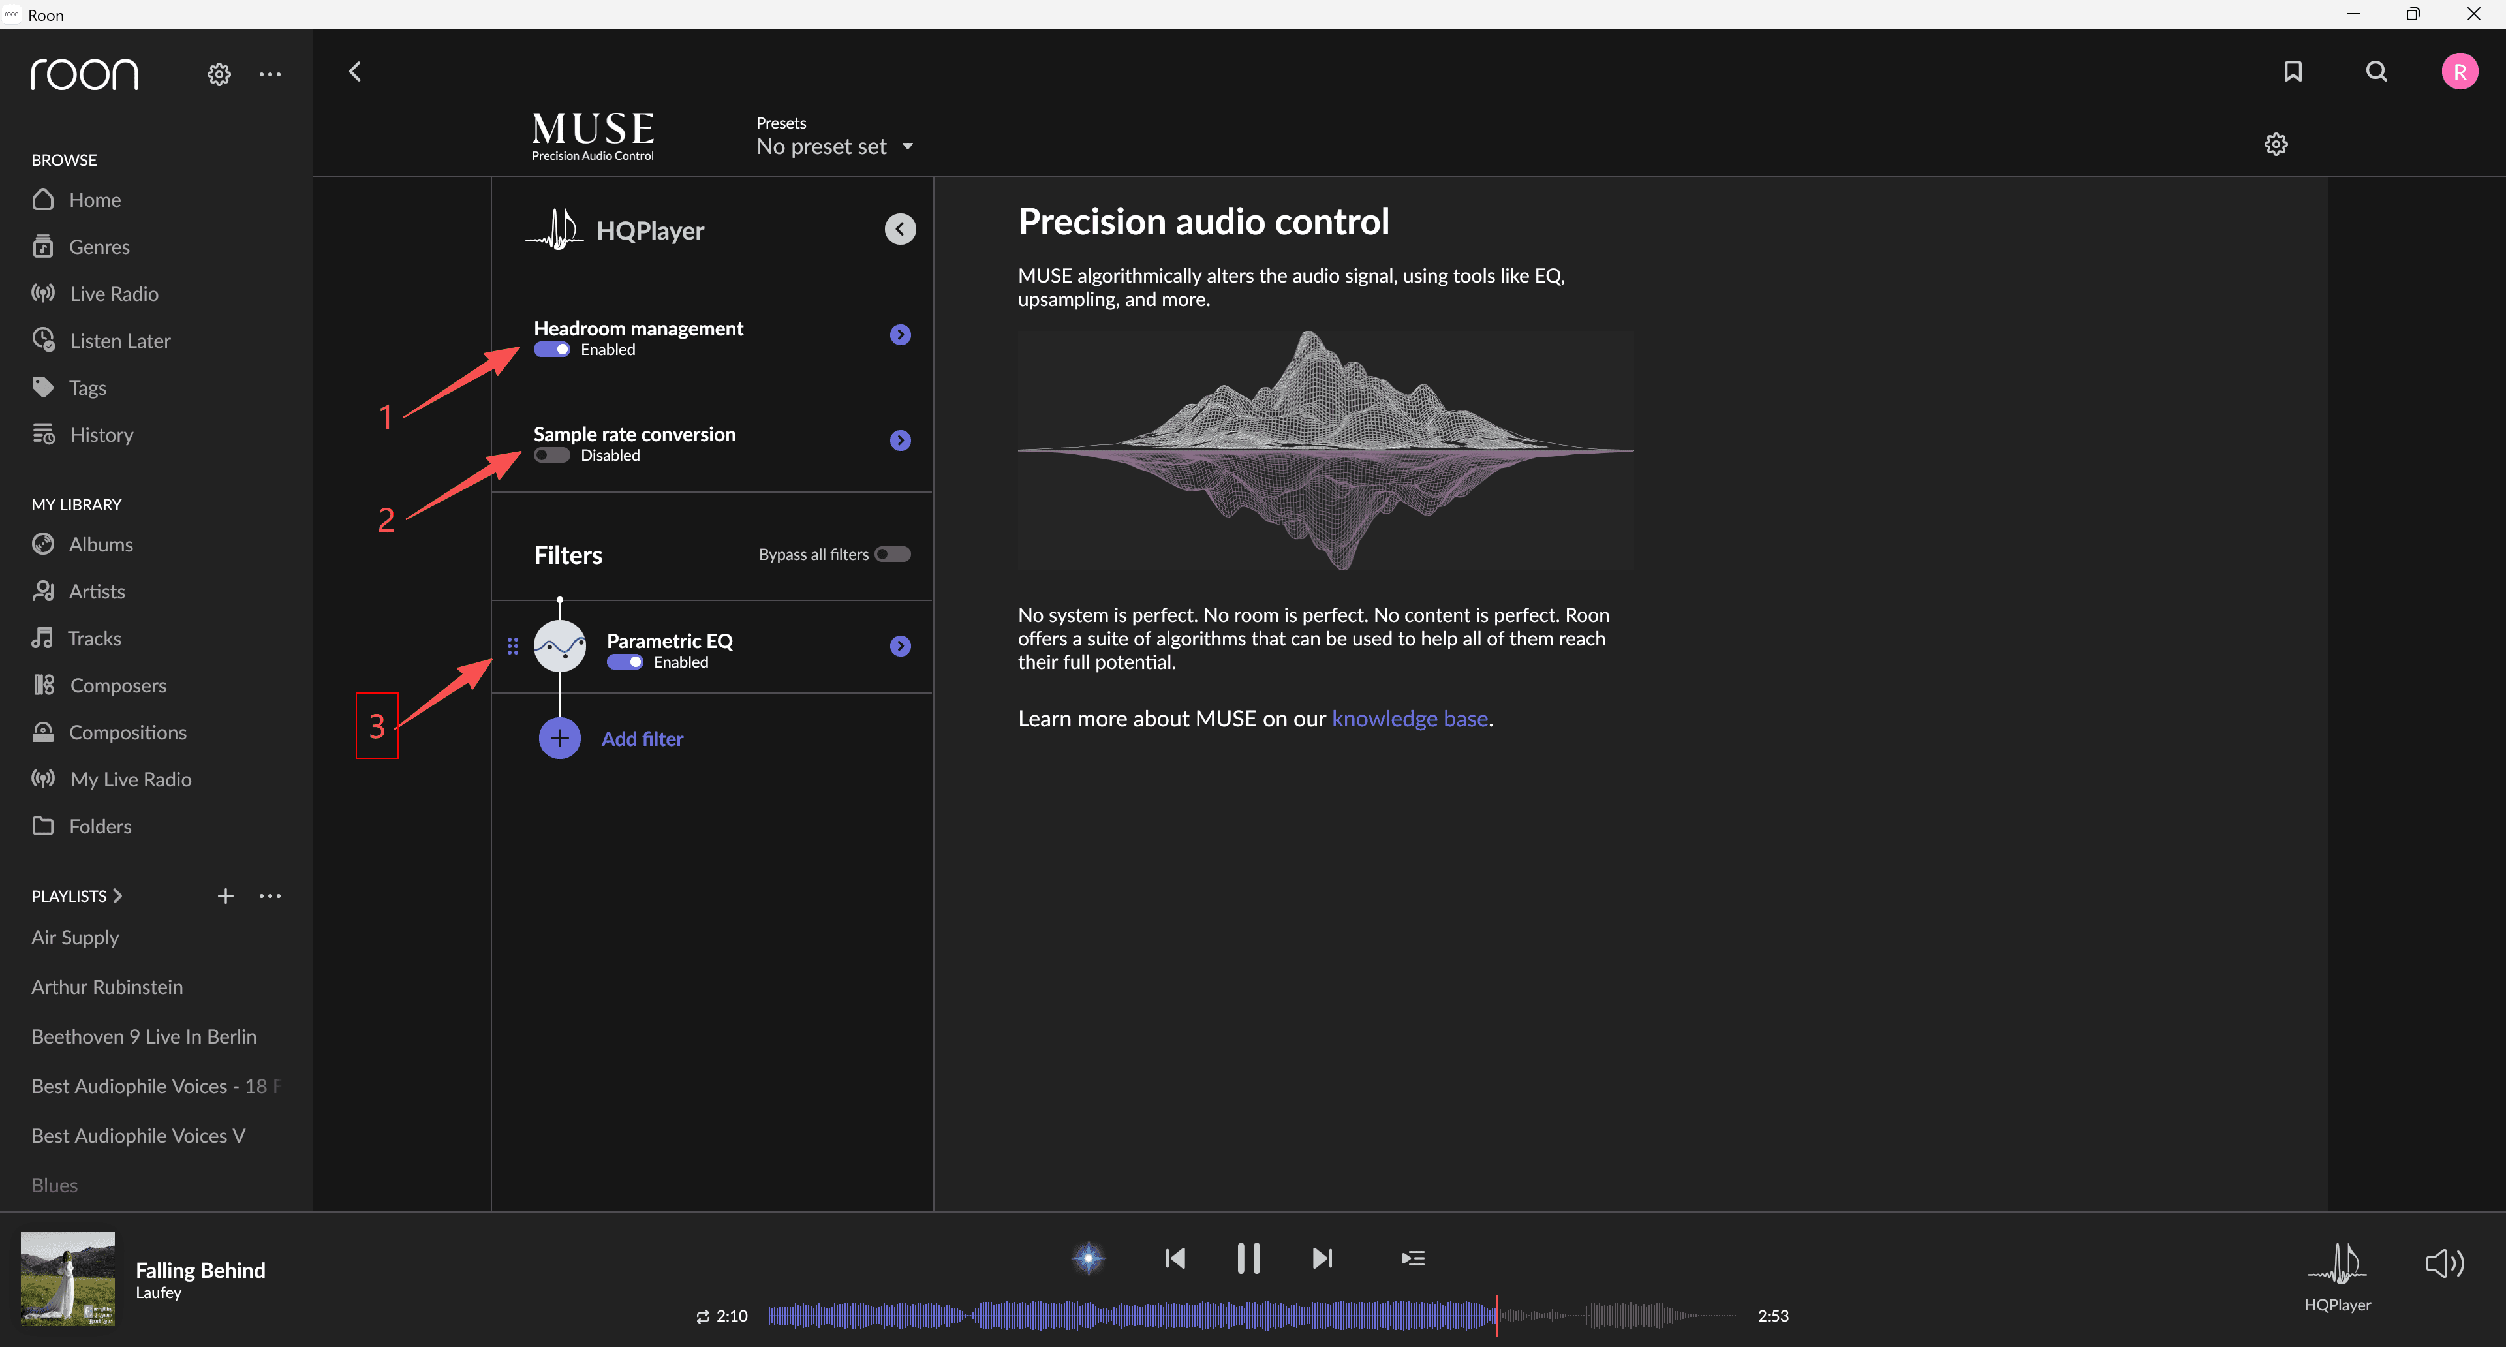Click the Compositions icon
Viewport: 2506px width, 1347px height.
[43, 732]
